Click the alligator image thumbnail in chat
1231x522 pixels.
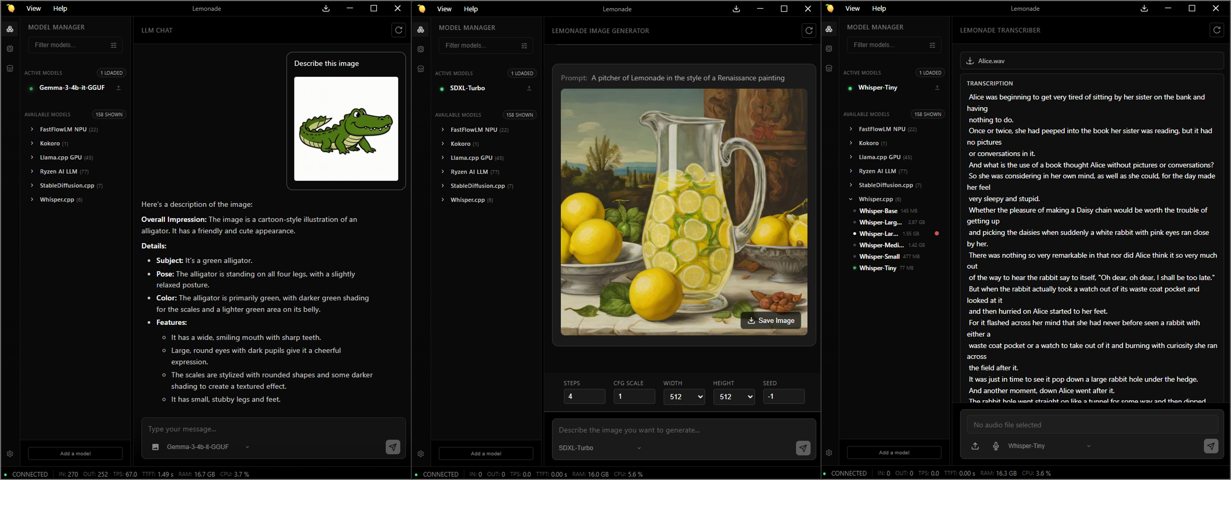pos(346,129)
